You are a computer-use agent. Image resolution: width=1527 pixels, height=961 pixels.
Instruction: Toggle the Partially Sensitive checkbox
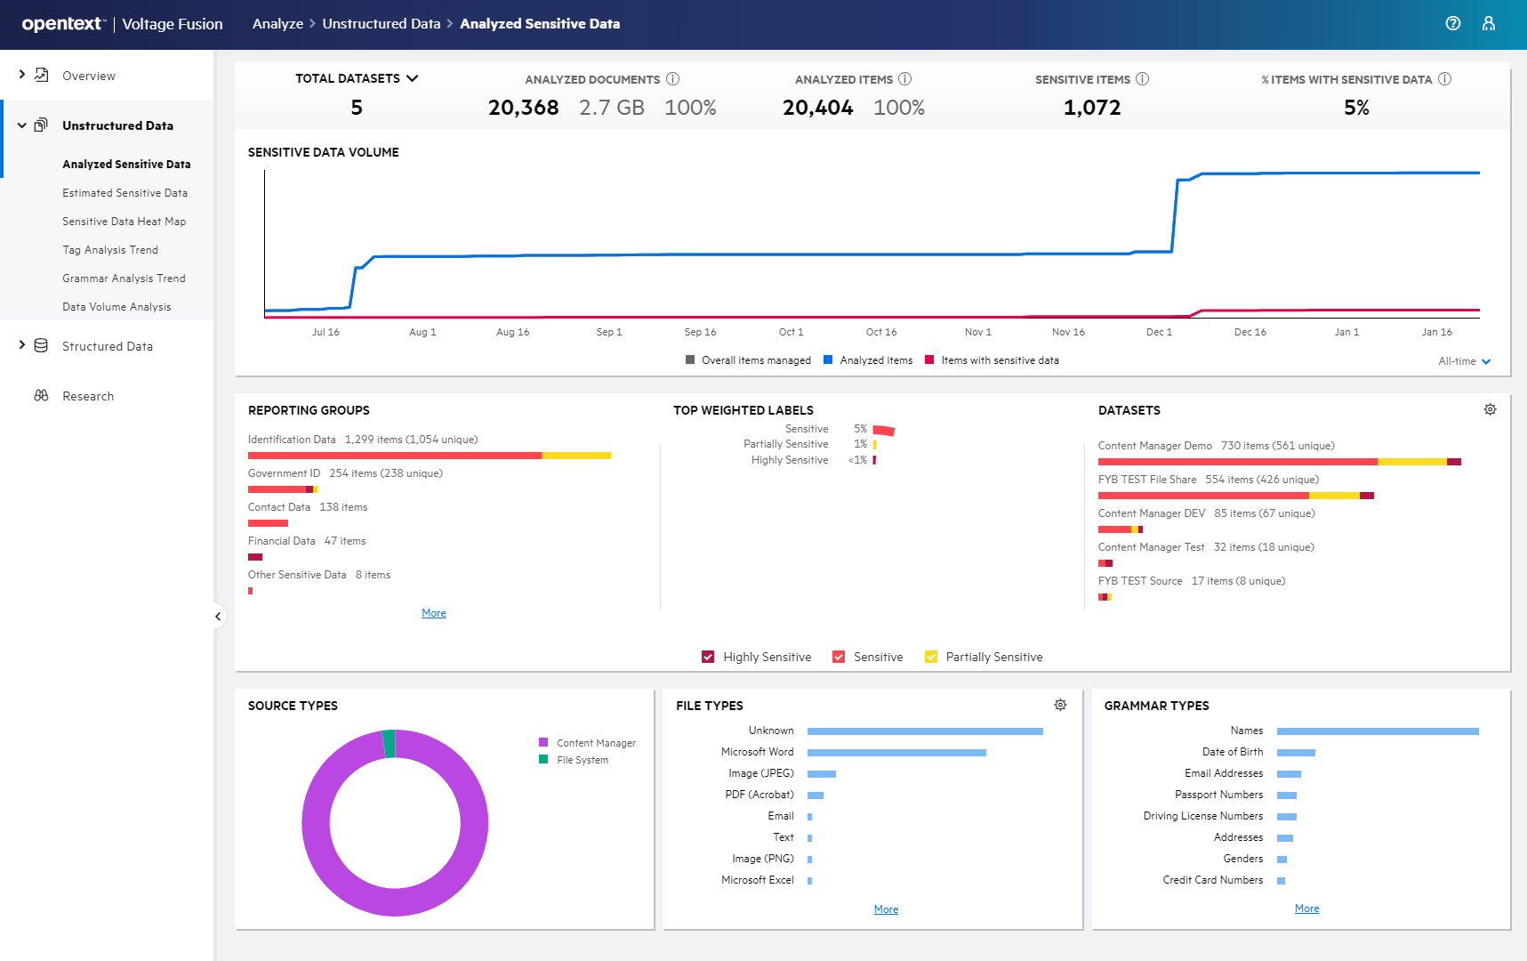[930, 656]
